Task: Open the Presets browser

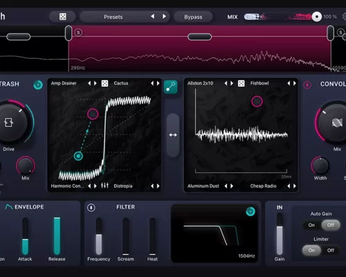Action: pyautogui.click(x=113, y=17)
